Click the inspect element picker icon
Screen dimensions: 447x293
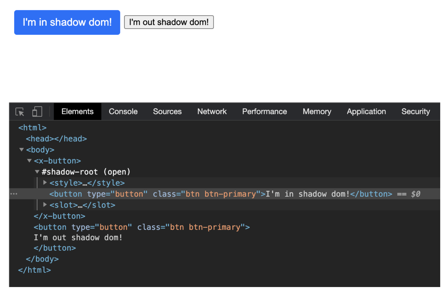pyautogui.click(x=20, y=112)
